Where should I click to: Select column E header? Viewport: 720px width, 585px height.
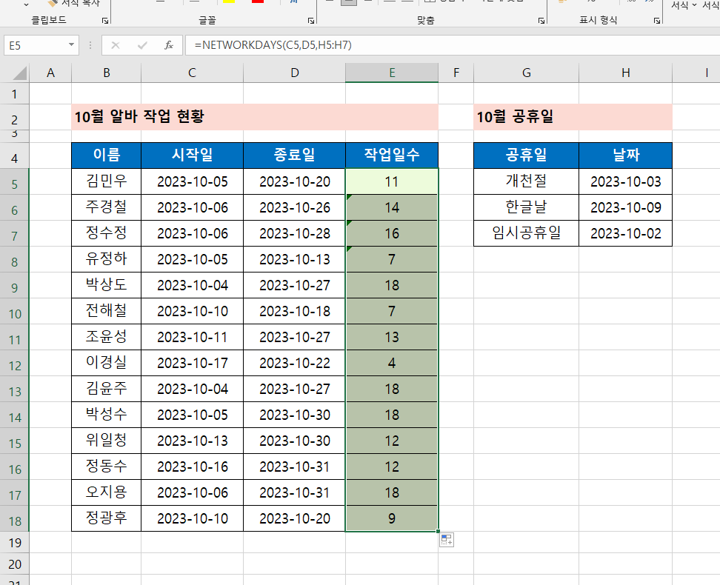[x=392, y=73]
